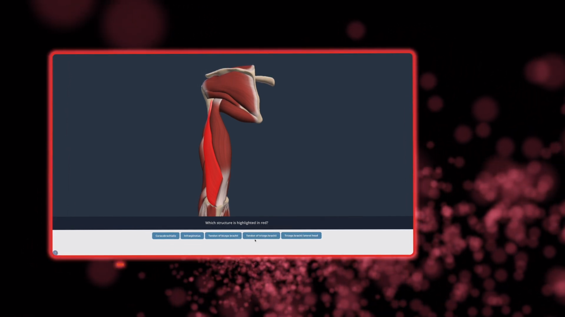Click the clavicle bone on 3D model

pyautogui.click(x=265, y=79)
